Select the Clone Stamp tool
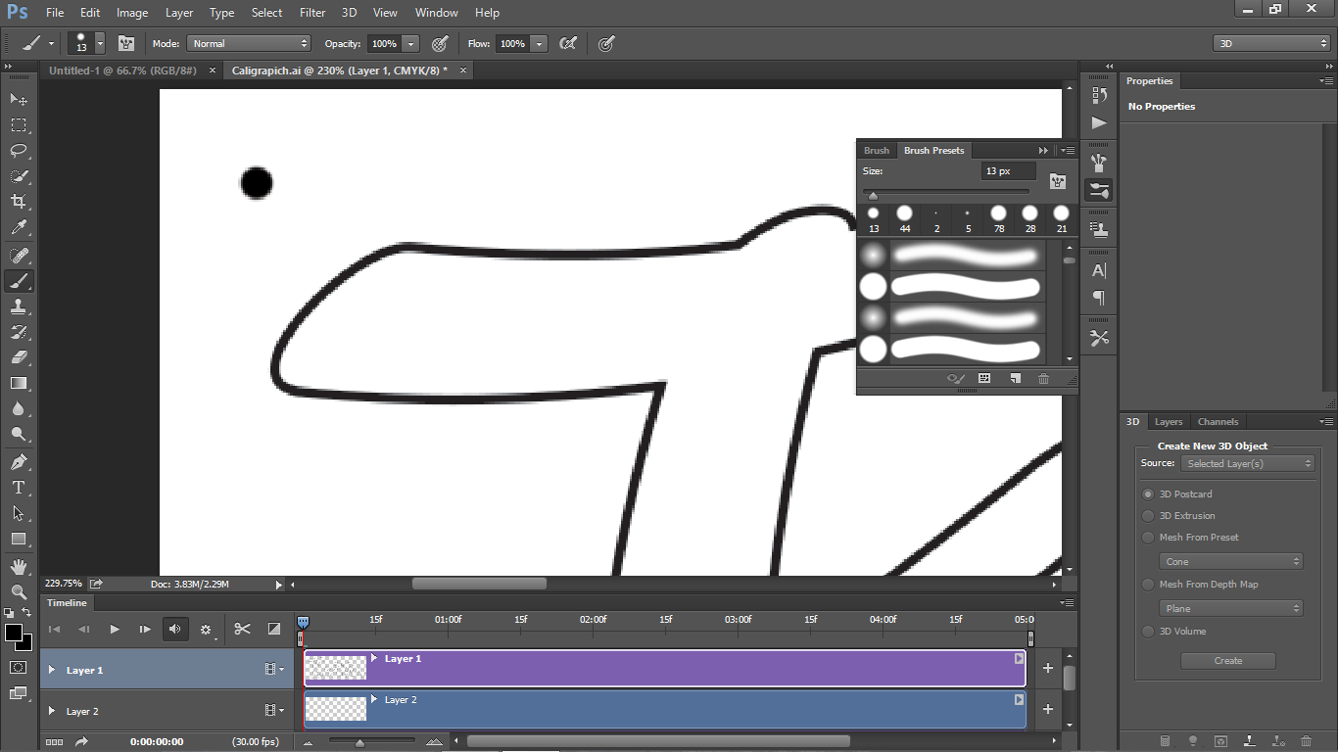 [18, 306]
